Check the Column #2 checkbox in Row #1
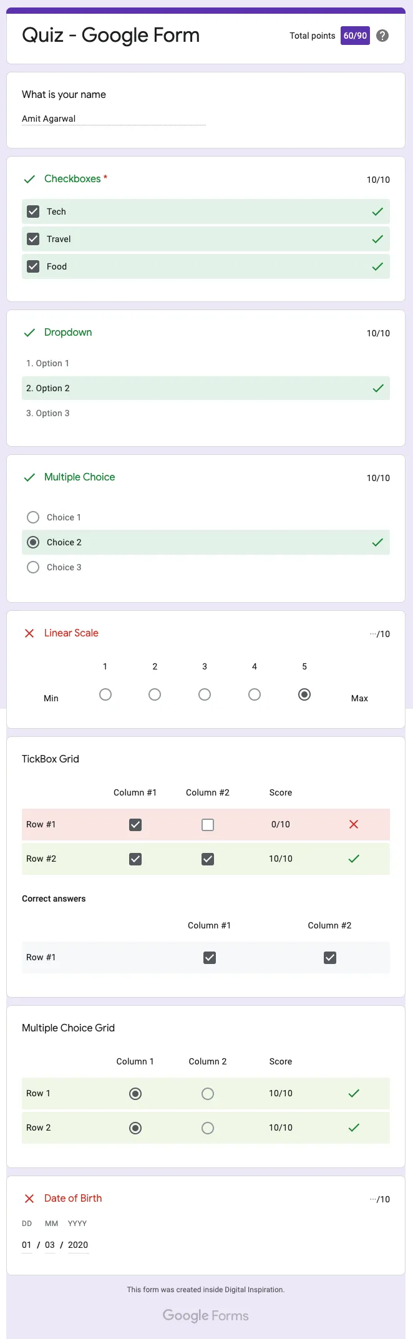Image resolution: width=413 pixels, height=1339 pixels. pos(207,824)
